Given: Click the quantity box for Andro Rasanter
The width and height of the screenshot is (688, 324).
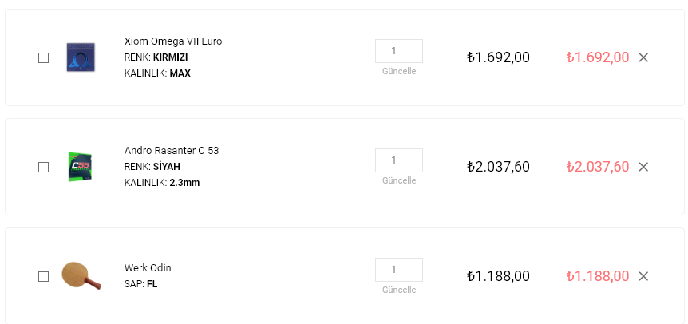Looking at the screenshot, I should click(399, 160).
